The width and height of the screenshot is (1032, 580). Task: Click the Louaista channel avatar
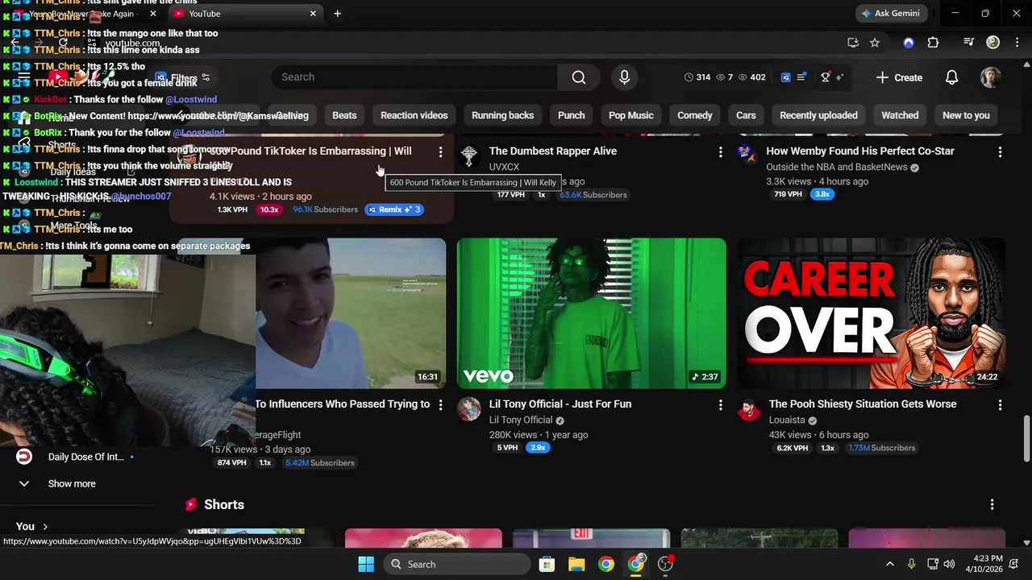point(749,408)
